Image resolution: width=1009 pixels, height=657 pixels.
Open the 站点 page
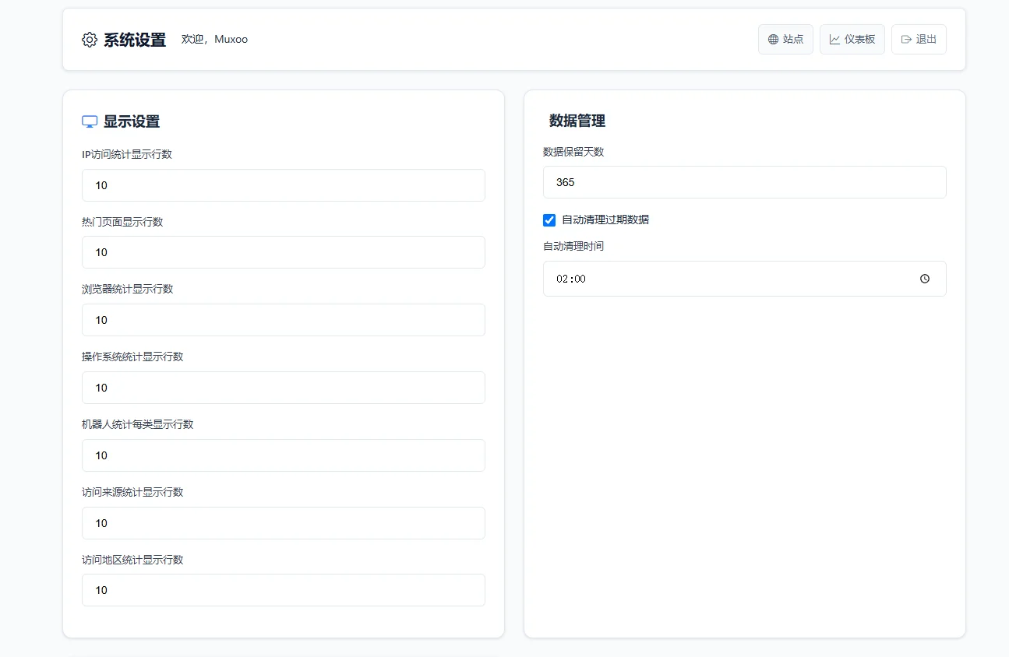[x=785, y=40]
